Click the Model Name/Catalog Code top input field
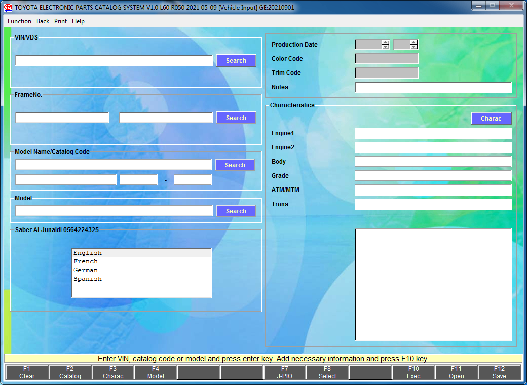Image resolution: width=527 pixels, height=385 pixels. pyautogui.click(x=114, y=165)
